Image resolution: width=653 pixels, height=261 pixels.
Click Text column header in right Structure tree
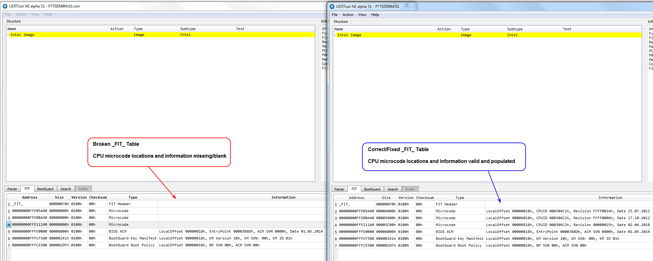[x=601, y=29]
